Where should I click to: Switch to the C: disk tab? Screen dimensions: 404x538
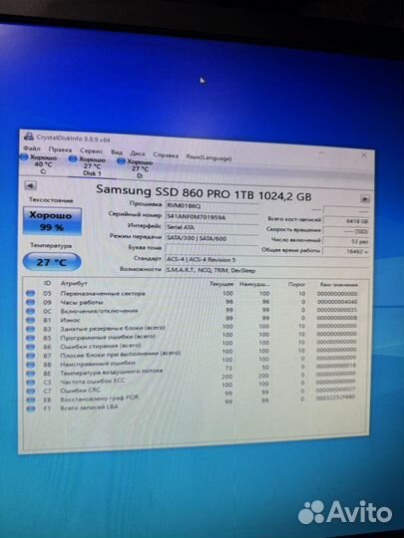(40, 164)
